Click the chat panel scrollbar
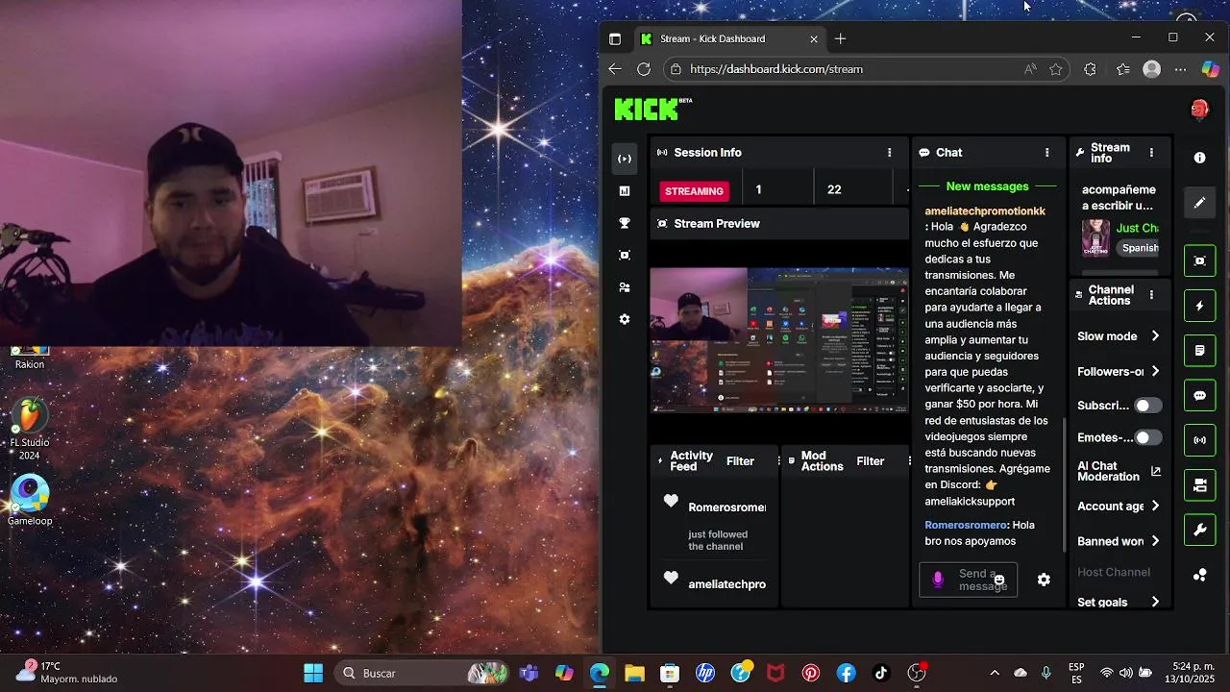Image resolution: width=1230 pixels, height=692 pixels. tap(1064, 484)
